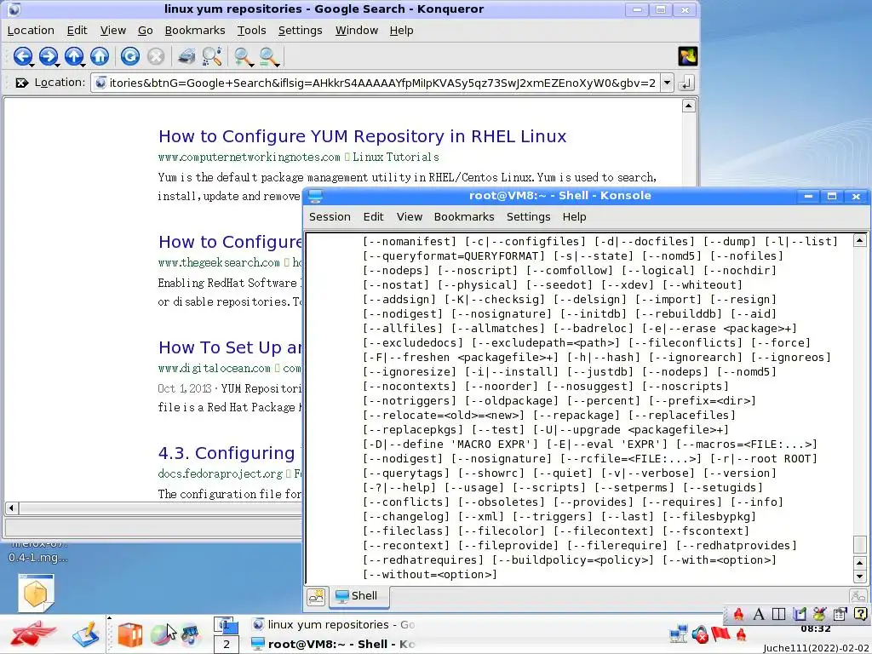
Task: Expand the Forward button history arrow
Action: tap(57, 65)
